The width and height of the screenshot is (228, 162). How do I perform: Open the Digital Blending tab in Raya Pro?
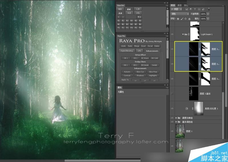click(x=127, y=51)
